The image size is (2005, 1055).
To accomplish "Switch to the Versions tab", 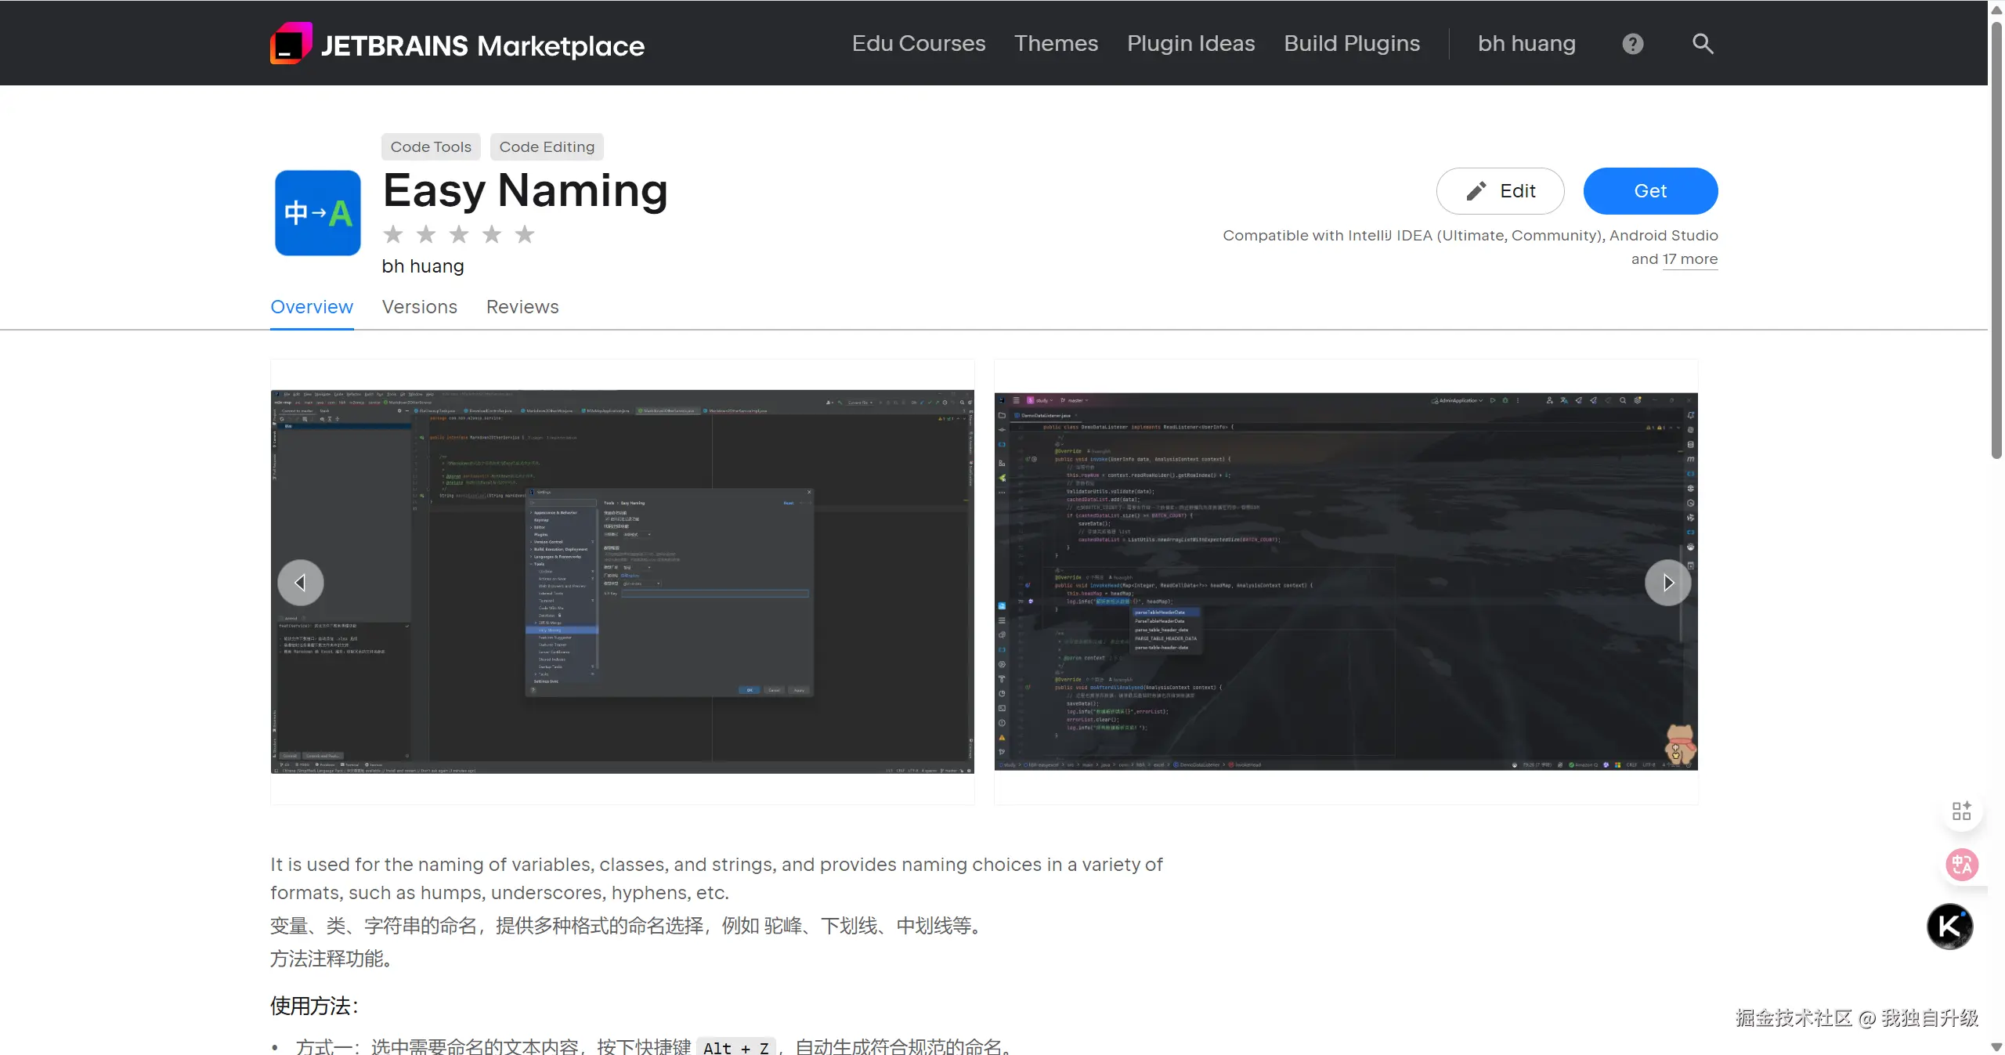I will point(419,307).
